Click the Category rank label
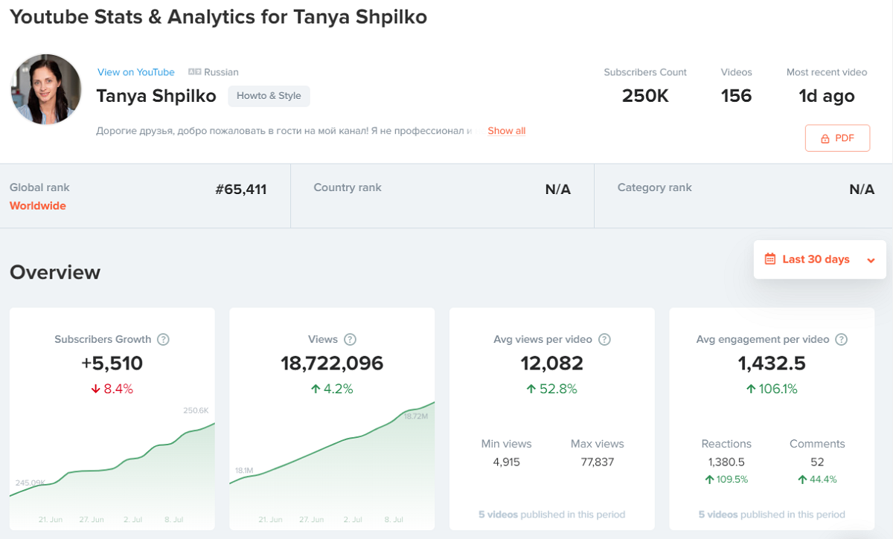Viewport: 893px width, 539px height. coord(655,187)
